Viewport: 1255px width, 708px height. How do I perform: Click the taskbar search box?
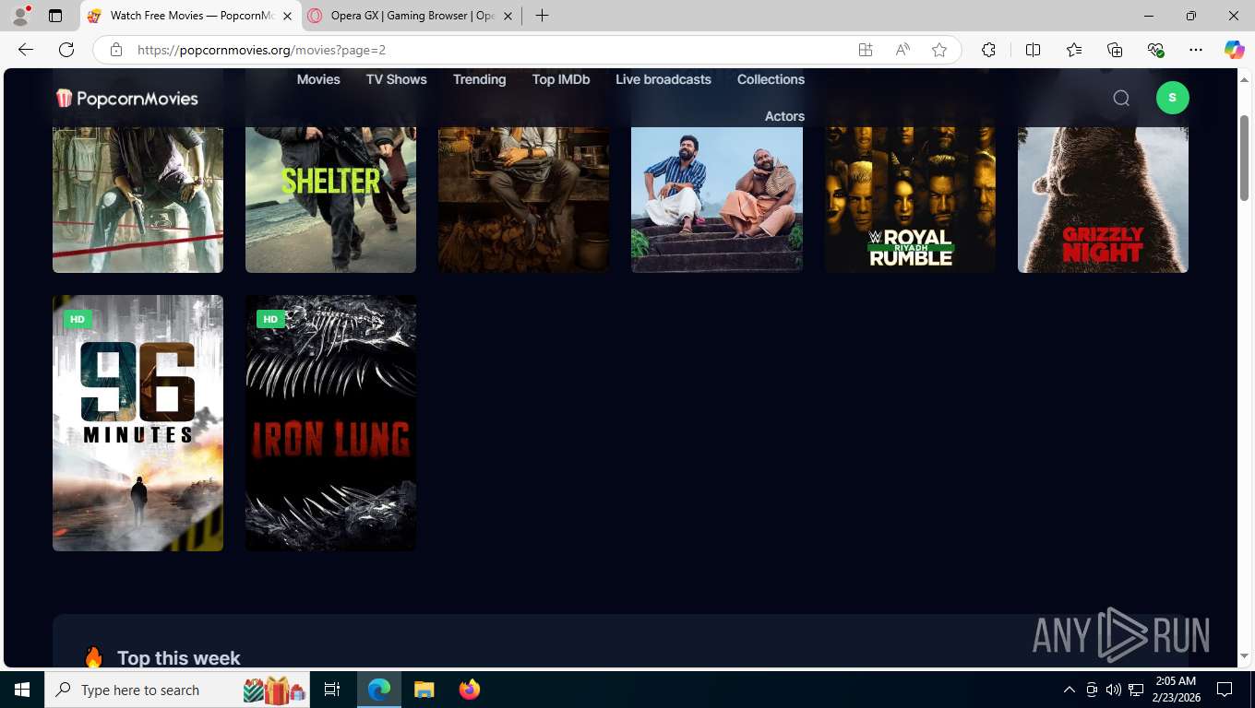point(179,690)
